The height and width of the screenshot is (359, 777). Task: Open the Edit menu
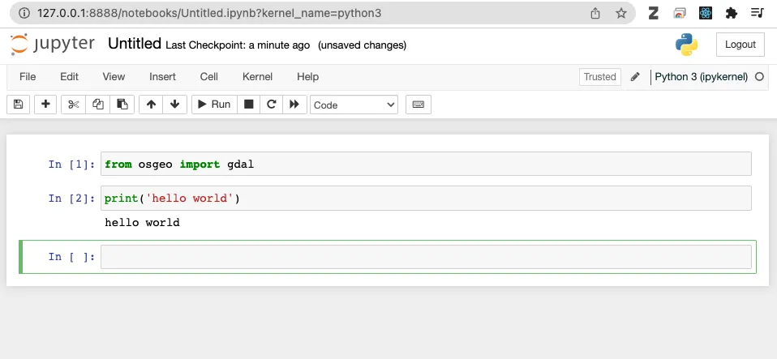coord(70,77)
